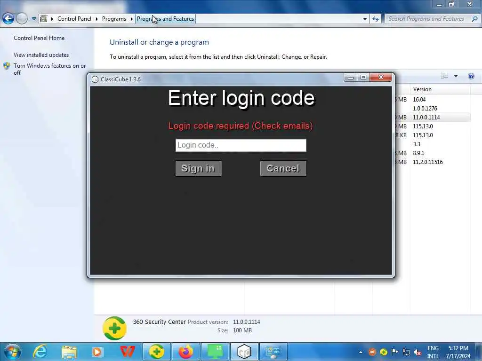Click the 360 Security tray icon
Screen dimensions: 482x361
pos(383,352)
